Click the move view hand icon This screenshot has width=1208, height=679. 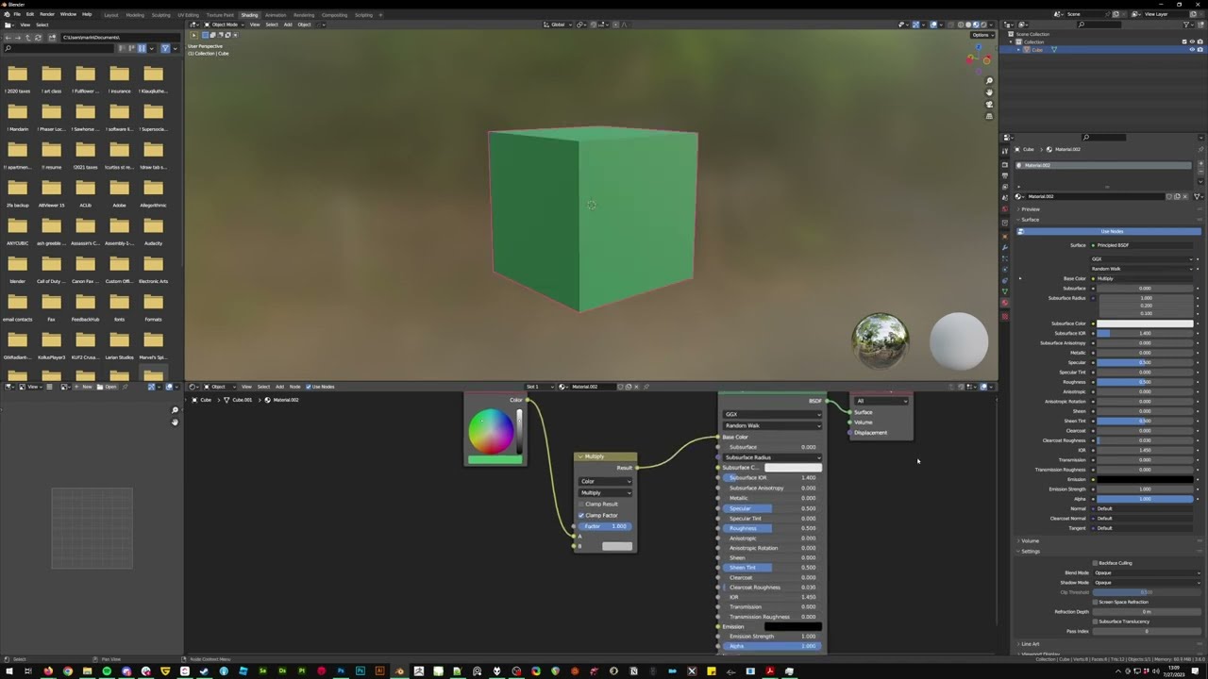pyautogui.click(x=988, y=92)
